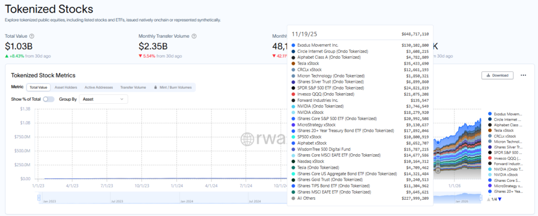Click the Monthly Transfer Volume info icon
The height and width of the screenshot is (216, 538).
point(195,36)
